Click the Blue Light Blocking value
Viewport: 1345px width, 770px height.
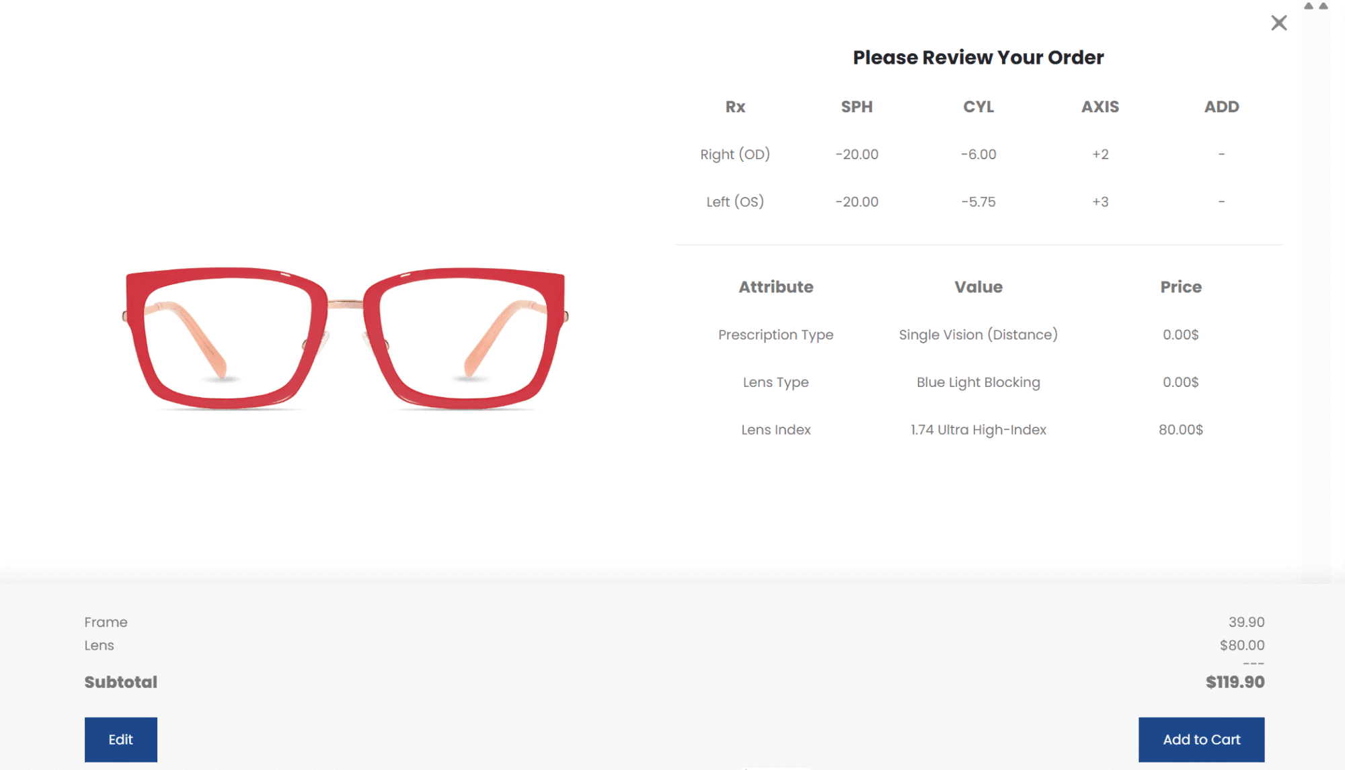tap(978, 382)
